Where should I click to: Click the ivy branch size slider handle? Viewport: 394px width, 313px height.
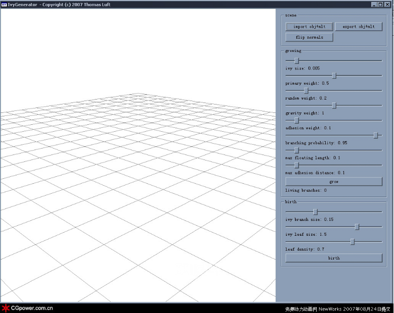coord(315,212)
